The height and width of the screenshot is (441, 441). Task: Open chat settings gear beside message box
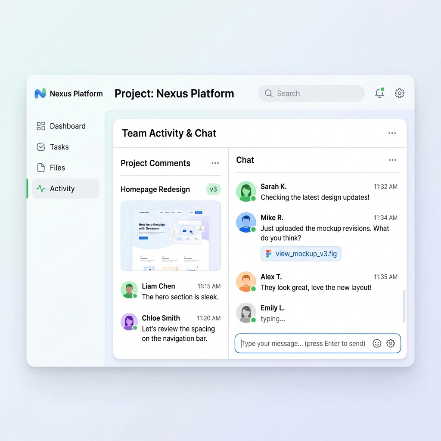click(x=391, y=343)
